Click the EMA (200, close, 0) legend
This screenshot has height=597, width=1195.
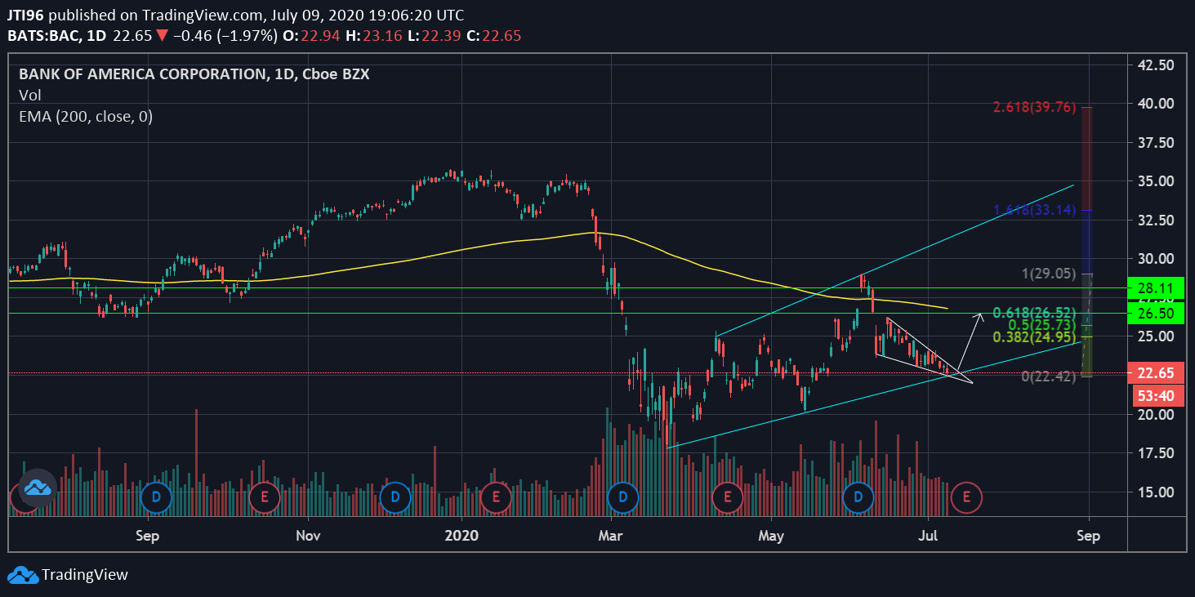tap(86, 117)
